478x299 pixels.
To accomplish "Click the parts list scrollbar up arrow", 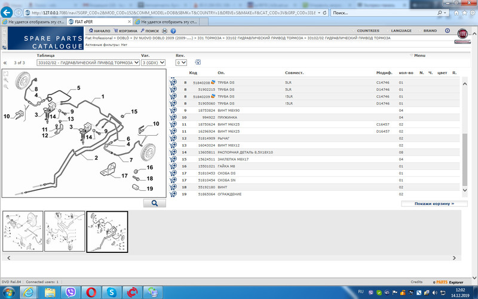I will click(465, 84).
